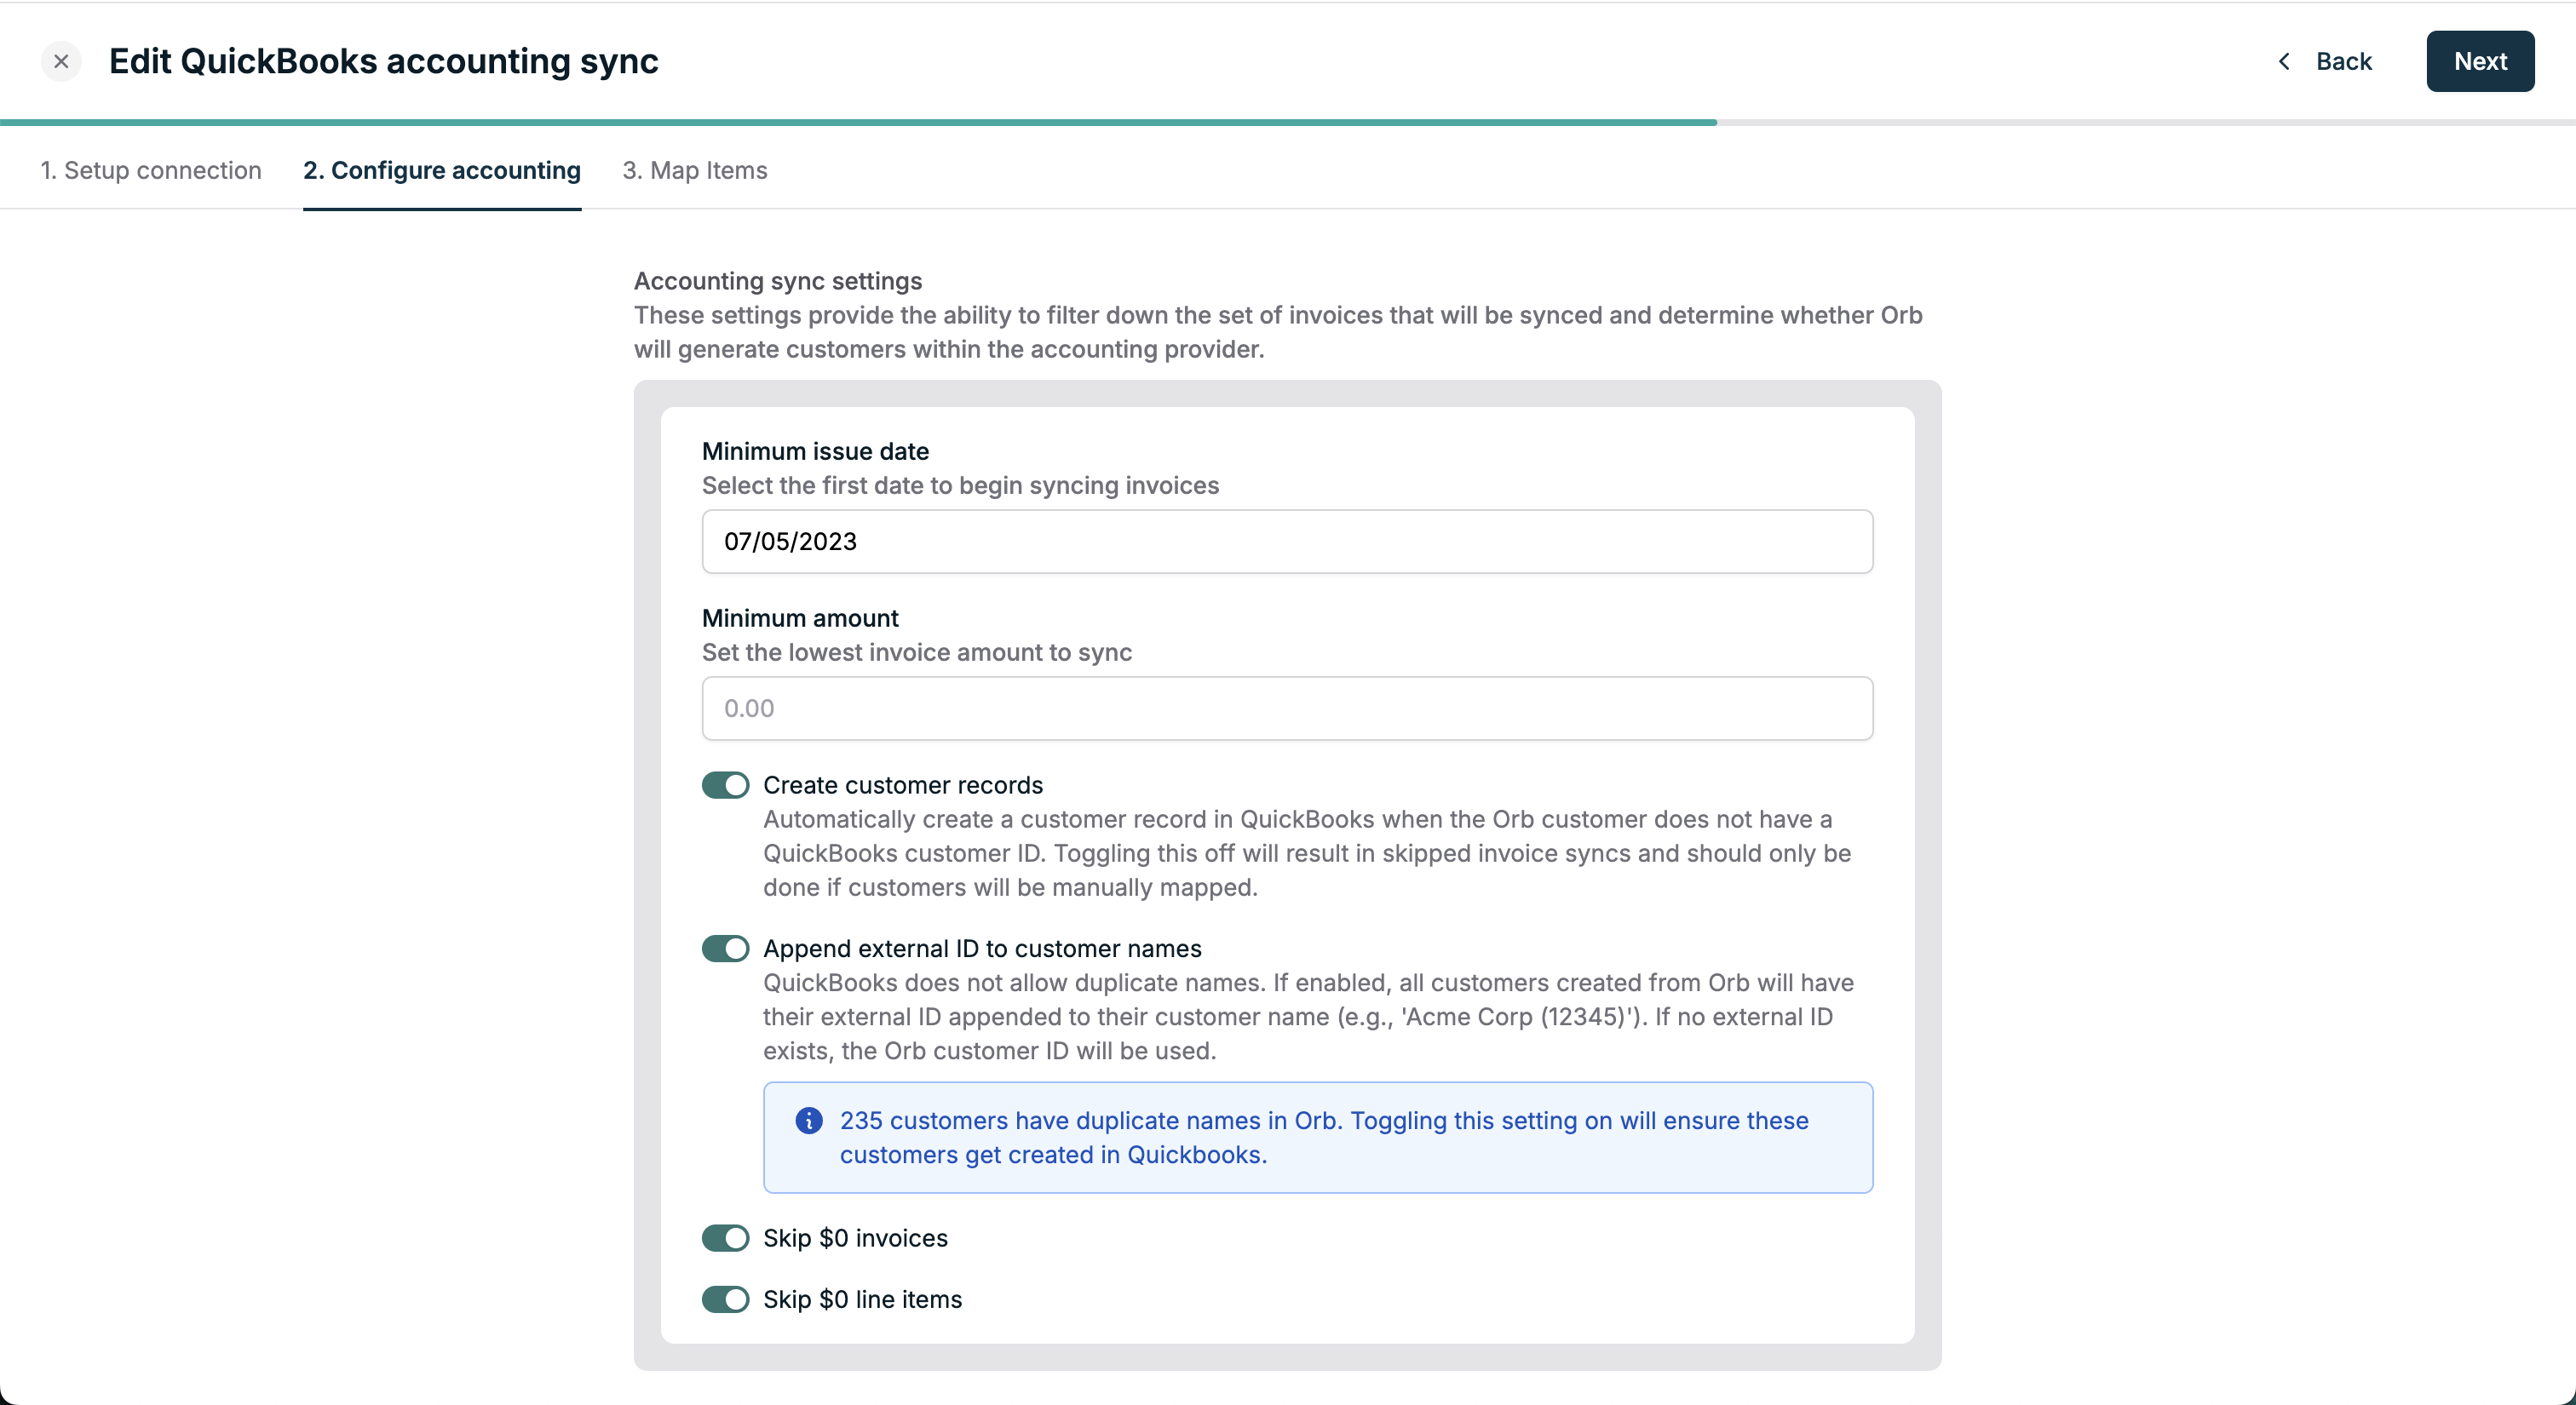This screenshot has width=2576, height=1405.
Task: Click the Minimum amount field
Action: [1286, 708]
